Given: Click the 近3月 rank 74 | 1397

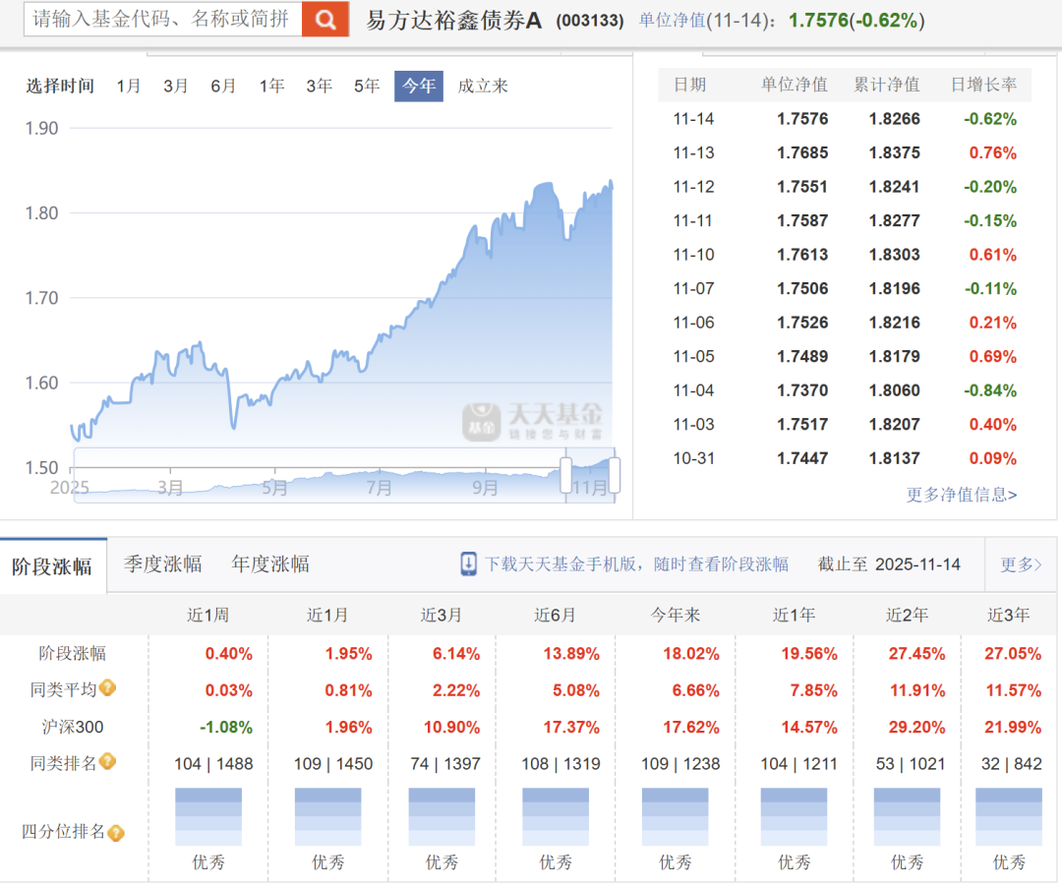Looking at the screenshot, I should point(445,764).
